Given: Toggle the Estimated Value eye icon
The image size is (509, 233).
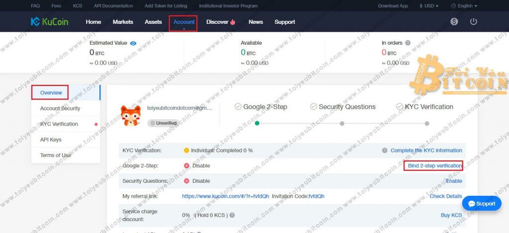Looking at the screenshot, I should pos(133,43).
